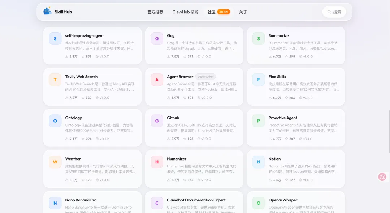Viewport: 390px width, 213px height.
Task: Click the page vertical scrollbar thumb
Action: pos(389,131)
